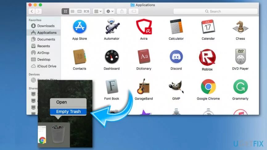Go back with the Finder back arrow

point(32,11)
